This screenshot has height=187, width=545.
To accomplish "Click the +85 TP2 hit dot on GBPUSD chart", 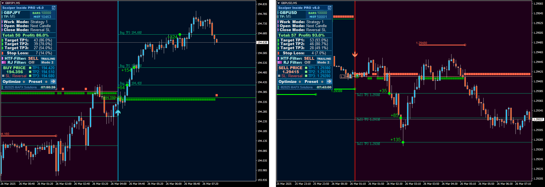I will coord(401,118).
